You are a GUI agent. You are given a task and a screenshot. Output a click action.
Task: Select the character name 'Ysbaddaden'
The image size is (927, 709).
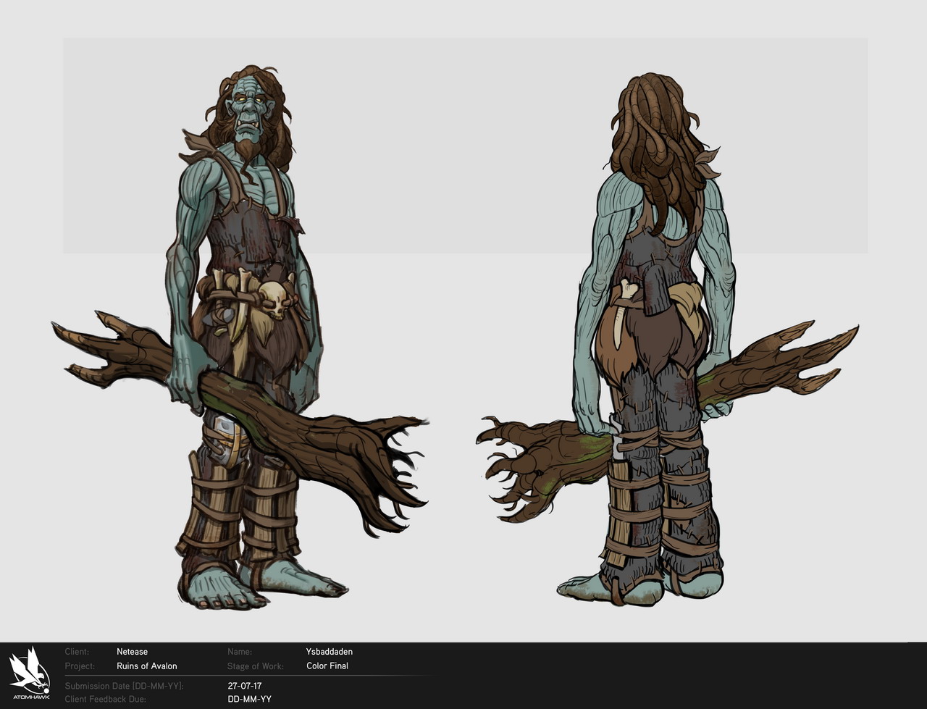pos(330,652)
